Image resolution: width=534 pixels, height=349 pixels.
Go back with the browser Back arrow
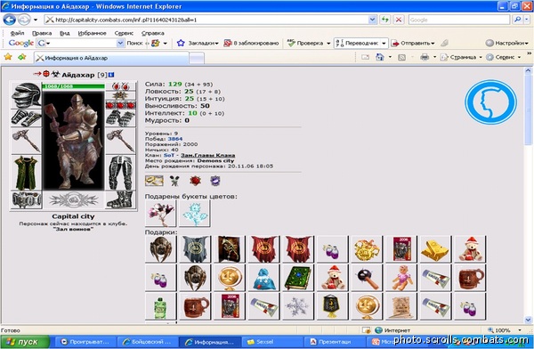coord(9,20)
